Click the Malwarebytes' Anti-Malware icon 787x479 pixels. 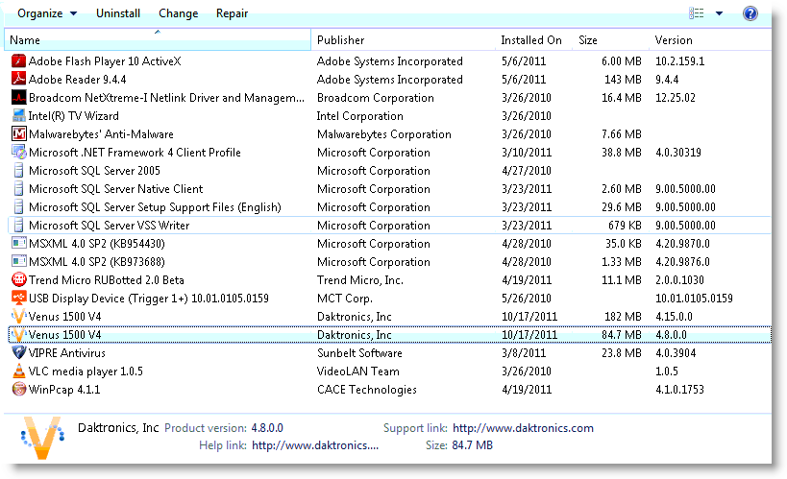[18, 134]
